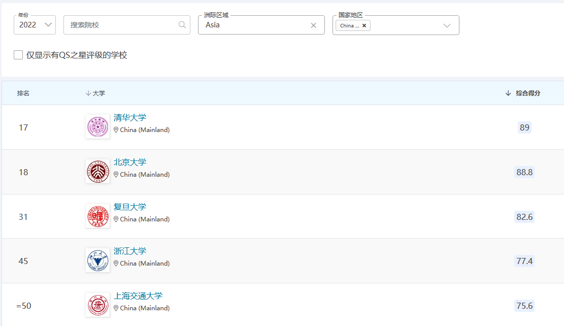Open the Asia region selector

(261, 25)
